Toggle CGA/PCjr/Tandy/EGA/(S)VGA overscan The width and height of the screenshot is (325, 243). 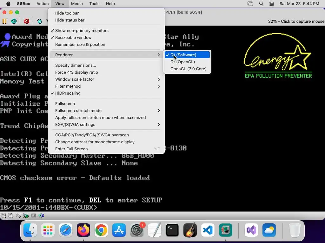coord(106,135)
